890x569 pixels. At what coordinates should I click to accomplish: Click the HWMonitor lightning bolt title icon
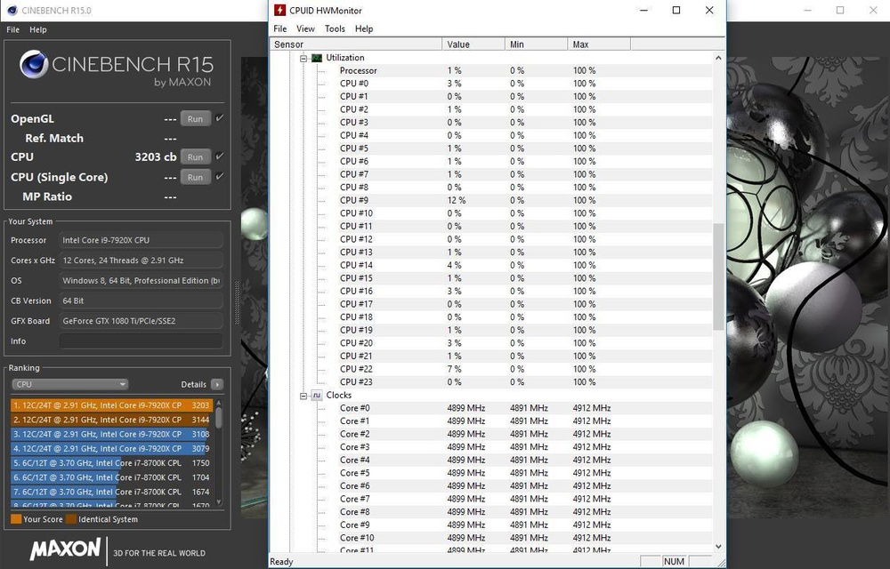(280, 11)
